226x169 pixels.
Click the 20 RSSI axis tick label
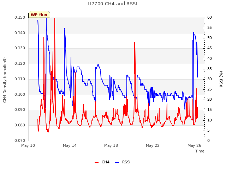click(x=209, y=99)
